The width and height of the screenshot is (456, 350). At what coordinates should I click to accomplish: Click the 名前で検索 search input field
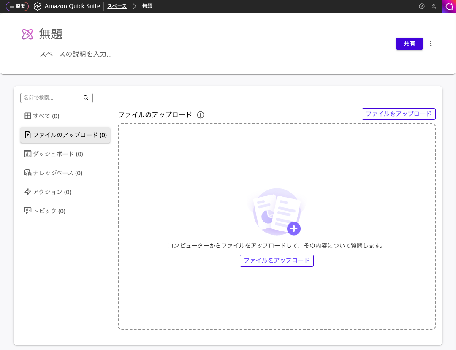coord(51,98)
